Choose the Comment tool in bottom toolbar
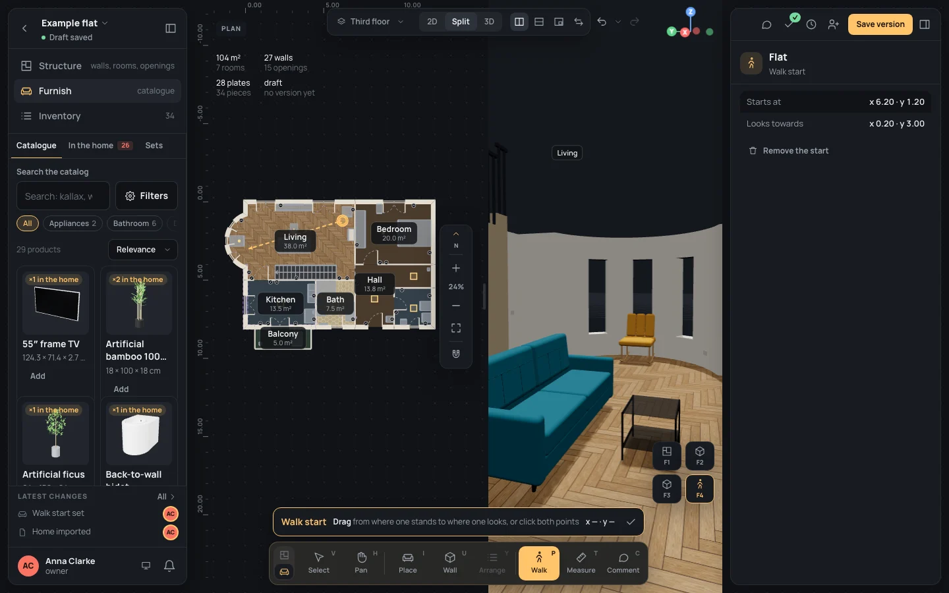 tap(623, 563)
